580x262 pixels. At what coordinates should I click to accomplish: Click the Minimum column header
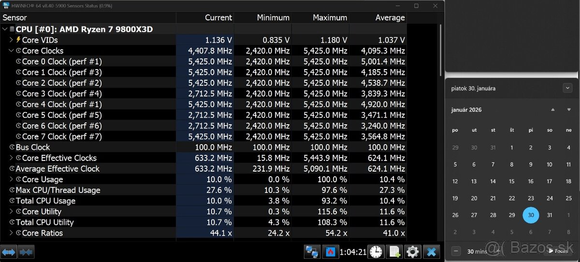point(263,17)
